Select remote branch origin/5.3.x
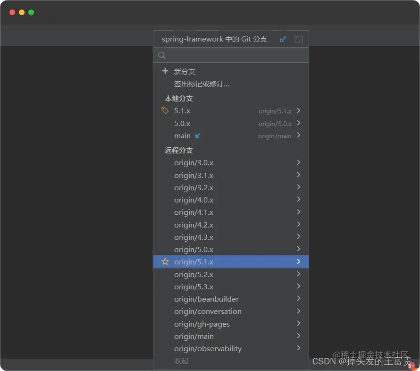The image size is (420, 371). [x=193, y=287]
